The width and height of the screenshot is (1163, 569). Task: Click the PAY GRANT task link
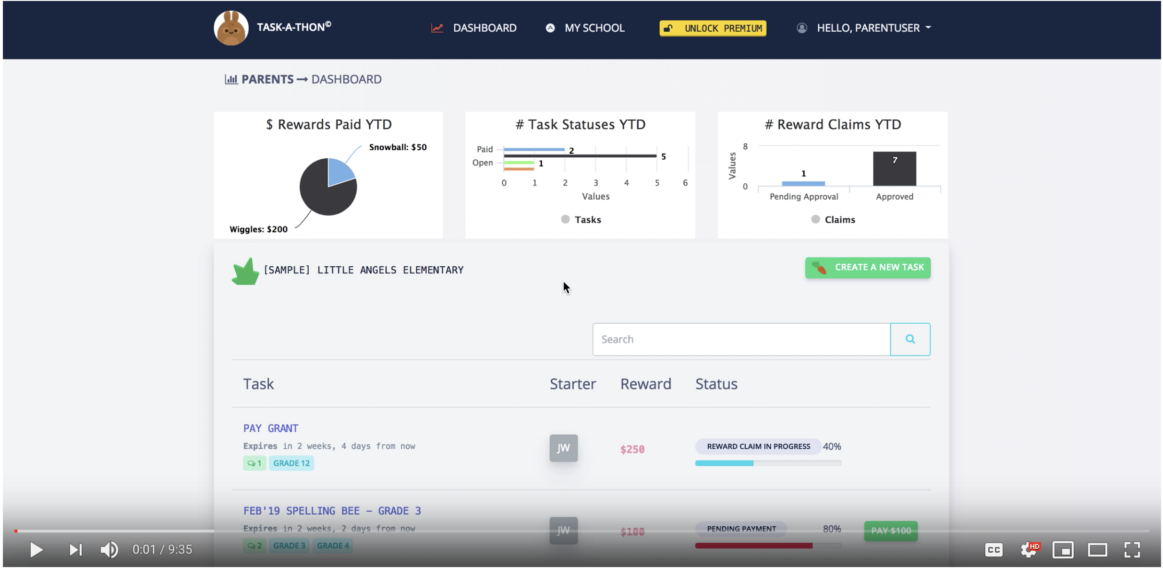(271, 427)
